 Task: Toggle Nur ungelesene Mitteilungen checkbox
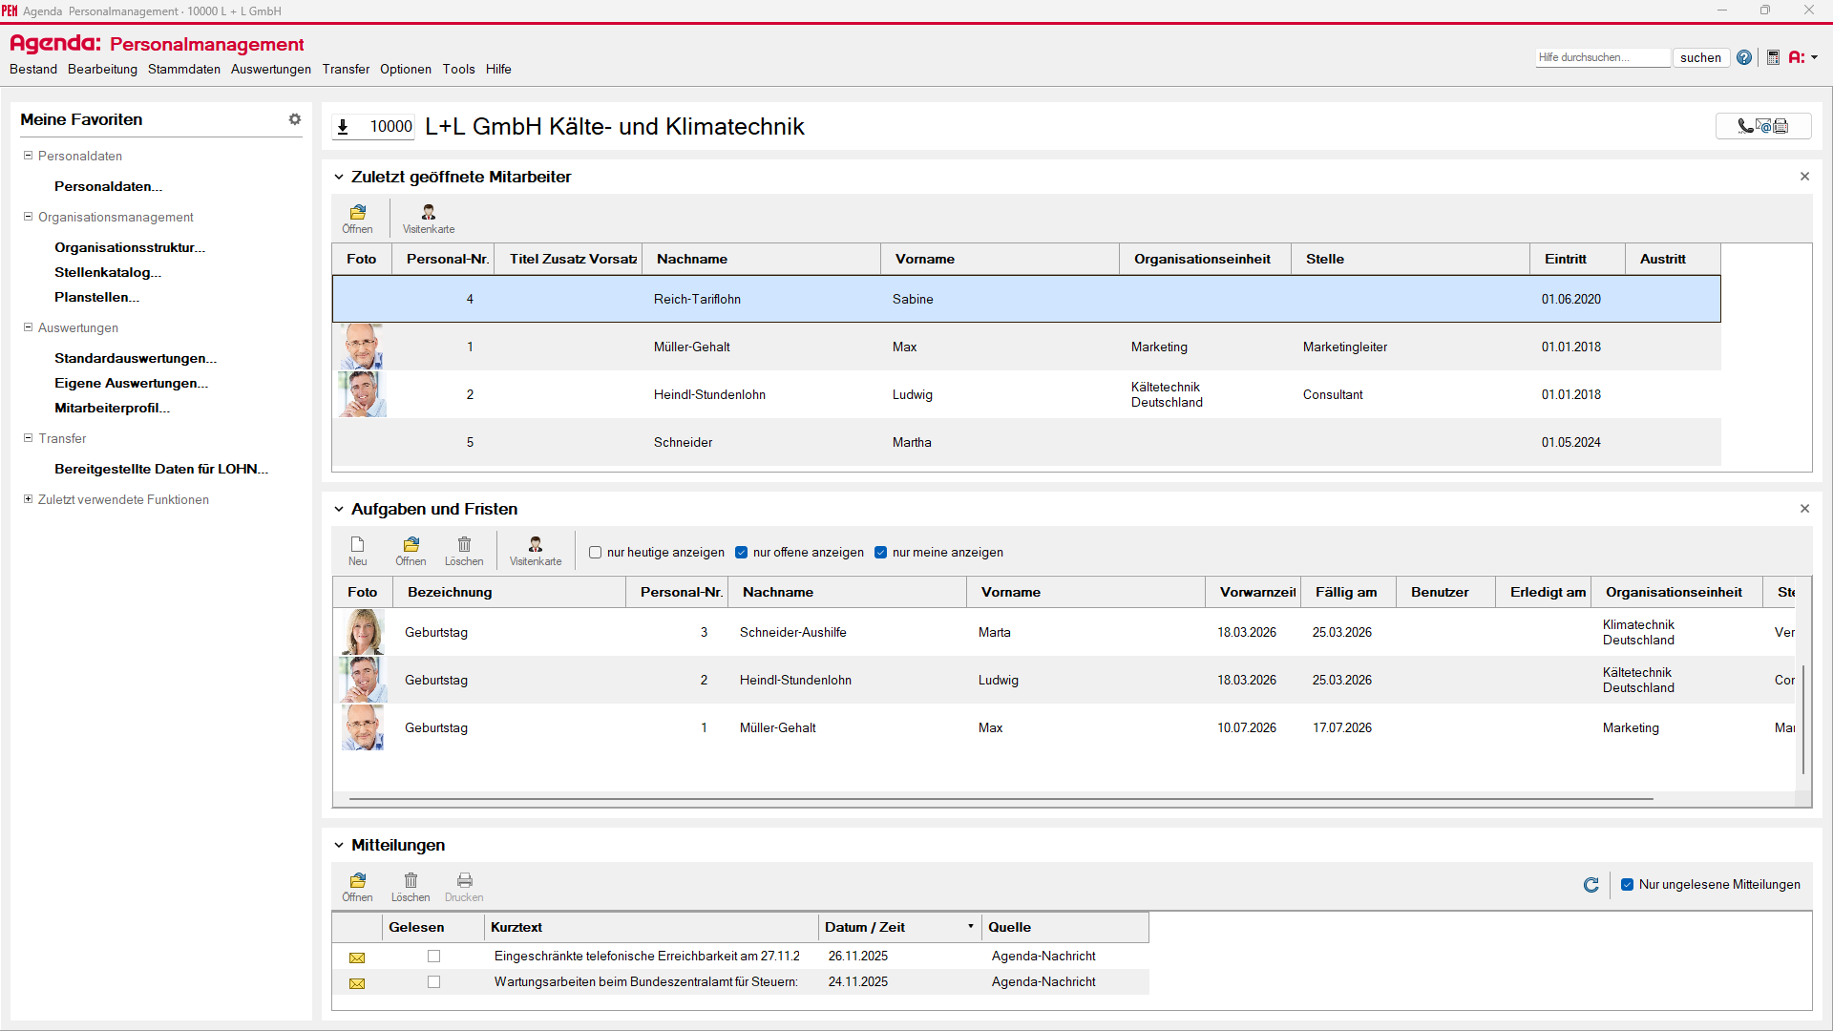click(x=1628, y=885)
